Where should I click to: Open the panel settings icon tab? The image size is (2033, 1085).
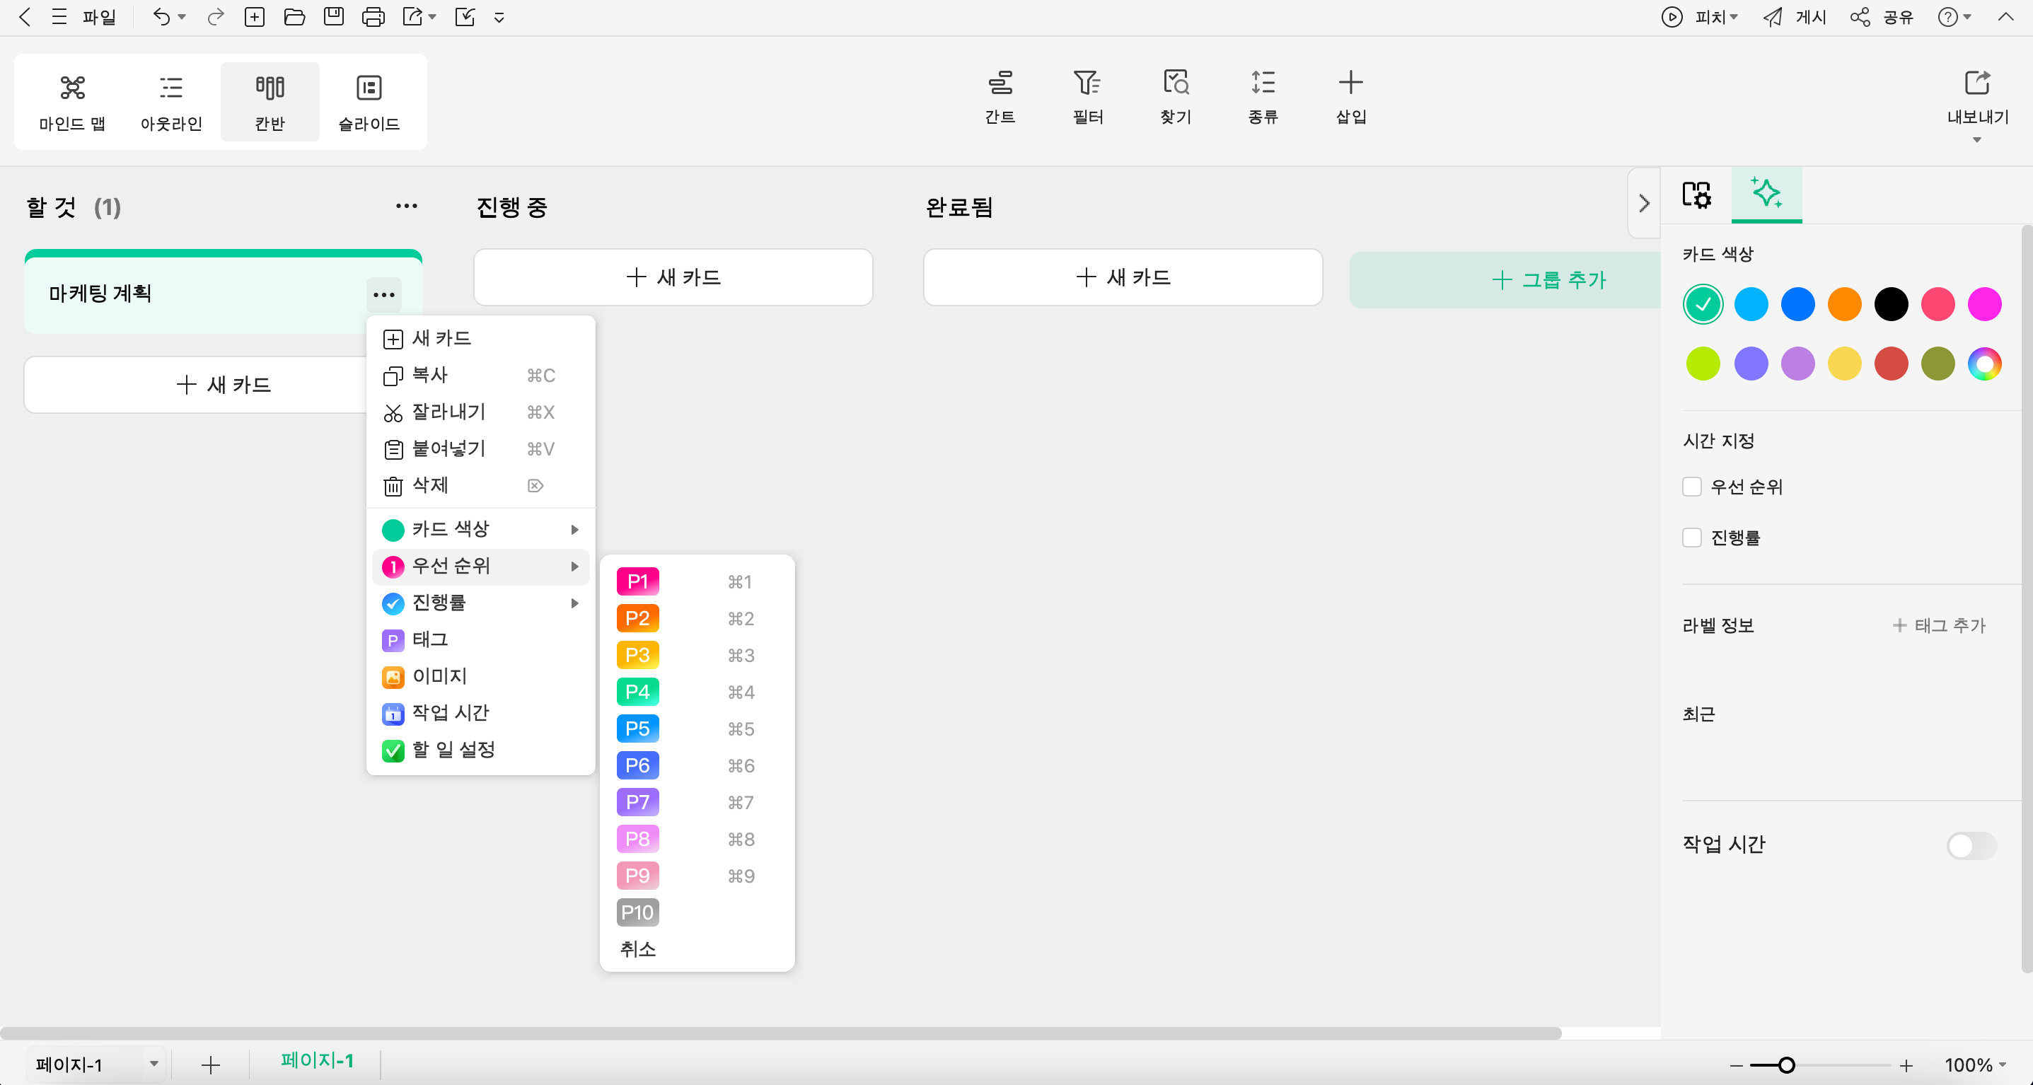coord(1696,194)
